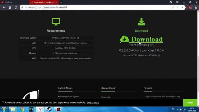Open the browser hamburger menu
199x112 pixels.
pyautogui.click(x=177, y=2)
